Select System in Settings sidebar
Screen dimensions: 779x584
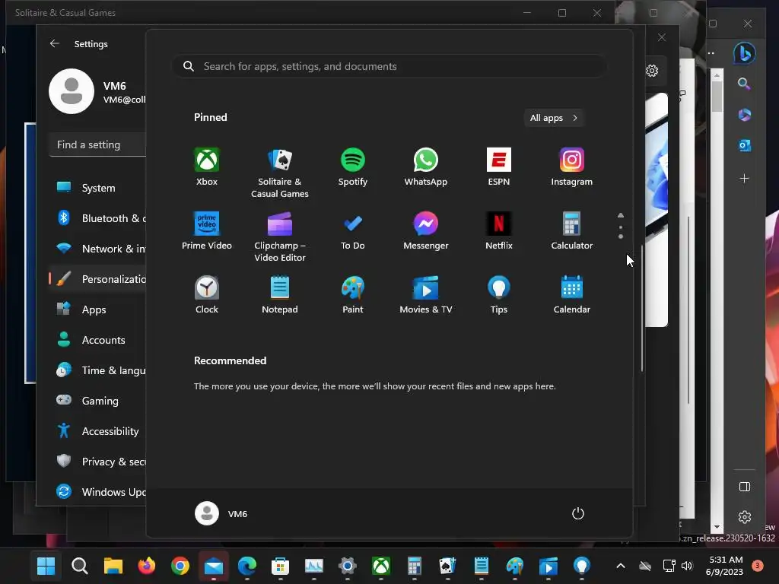98,188
